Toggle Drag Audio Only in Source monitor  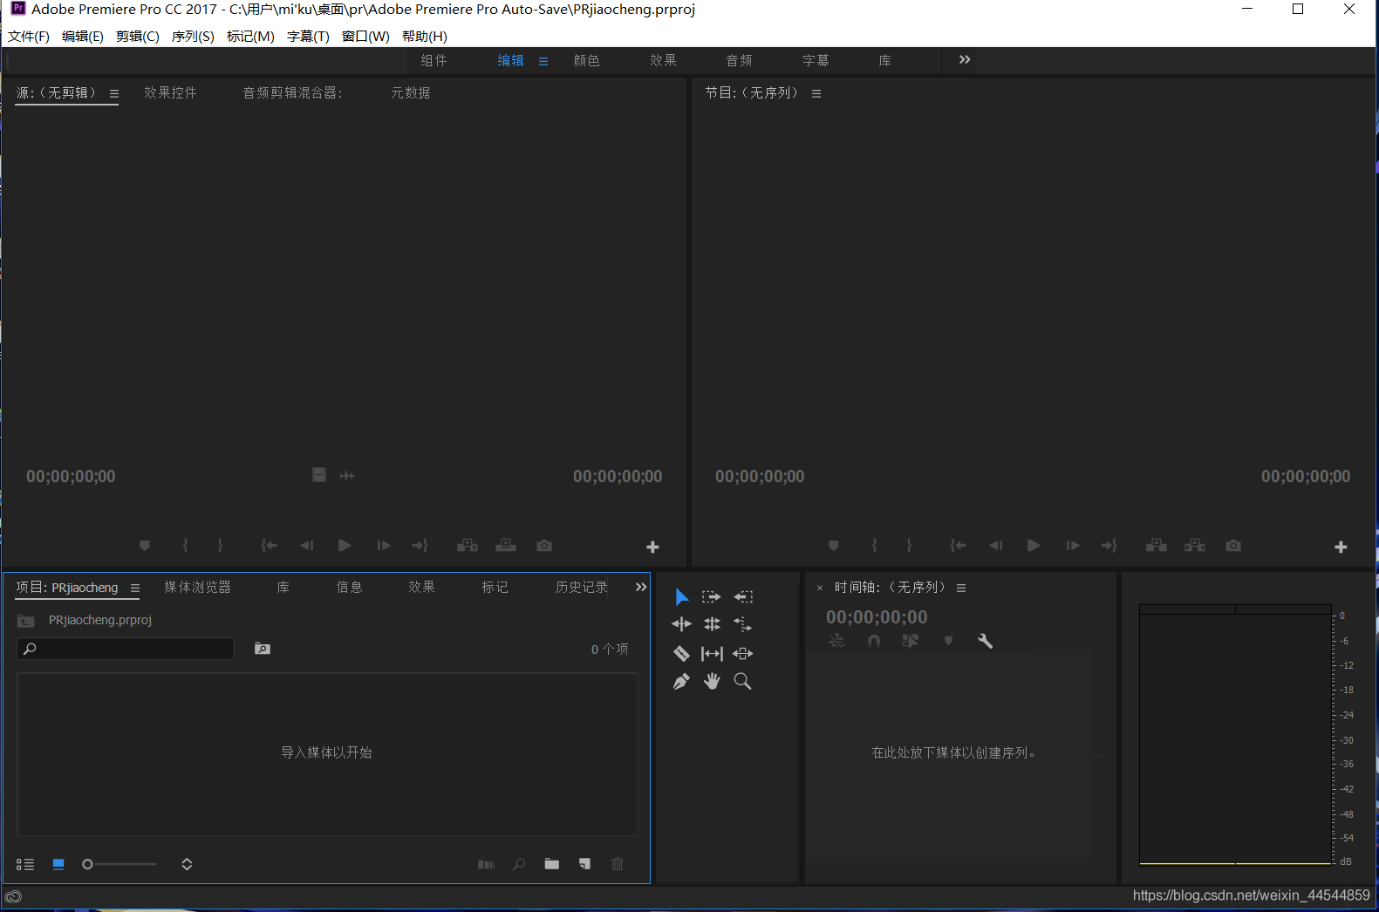347,475
